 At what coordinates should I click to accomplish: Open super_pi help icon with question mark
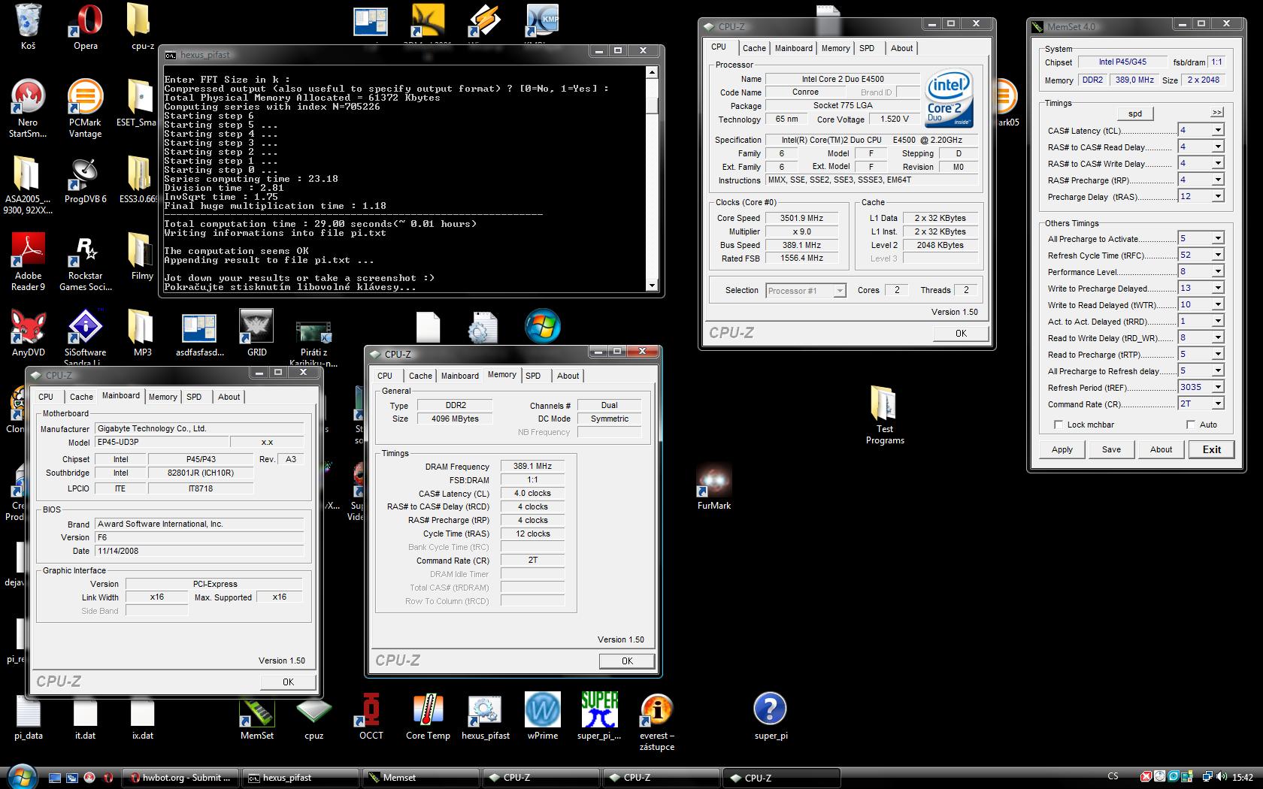771,716
